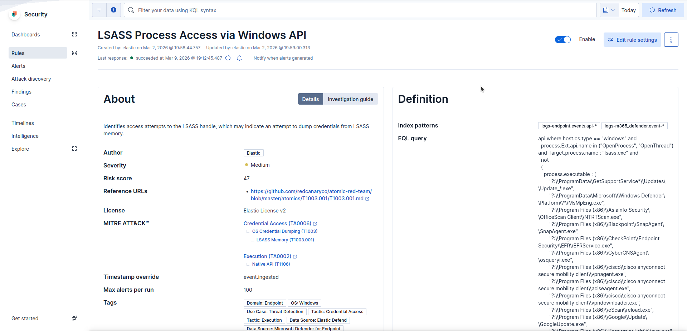This screenshot has height=331, width=687.
Task: Click the Get started rocket icon
Action: point(74,319)
